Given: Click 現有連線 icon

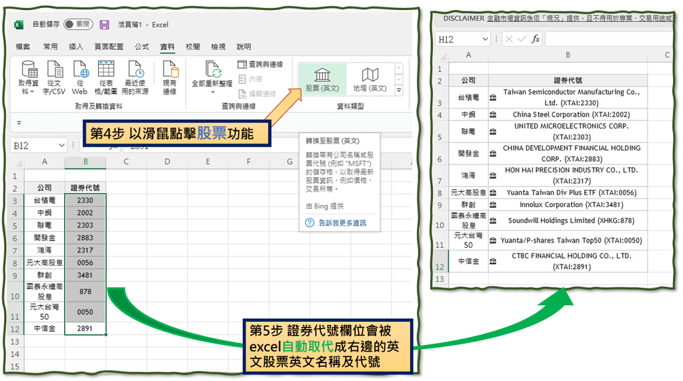Looking at the screenshot, I should coord(169,78).
